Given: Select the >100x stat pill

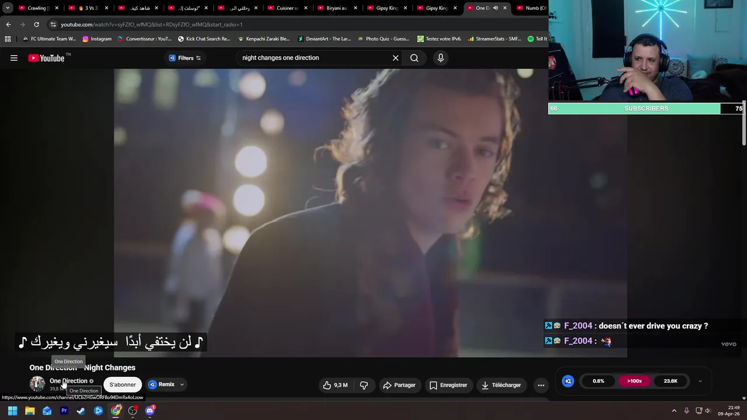Looking at the screenshot, I should (634, 381).
